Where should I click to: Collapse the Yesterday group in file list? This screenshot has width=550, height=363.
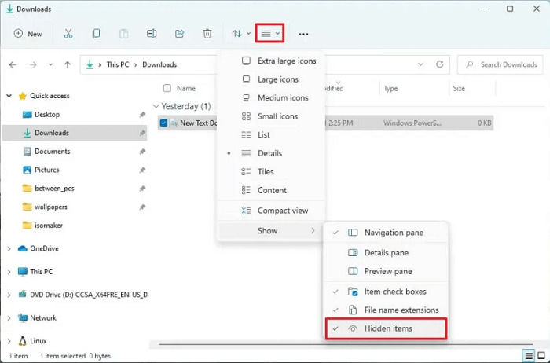tap(156, 106)
